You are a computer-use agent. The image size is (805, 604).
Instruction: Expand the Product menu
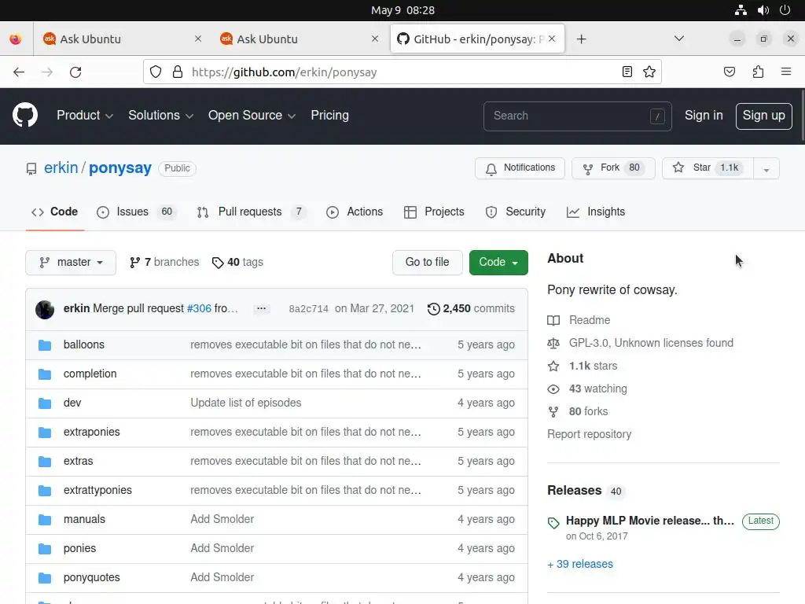[x=85, y=116]
